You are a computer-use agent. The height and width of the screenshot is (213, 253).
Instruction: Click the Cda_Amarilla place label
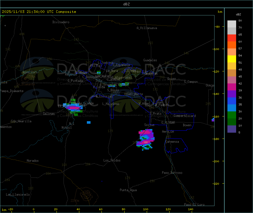tap(21, 121)
